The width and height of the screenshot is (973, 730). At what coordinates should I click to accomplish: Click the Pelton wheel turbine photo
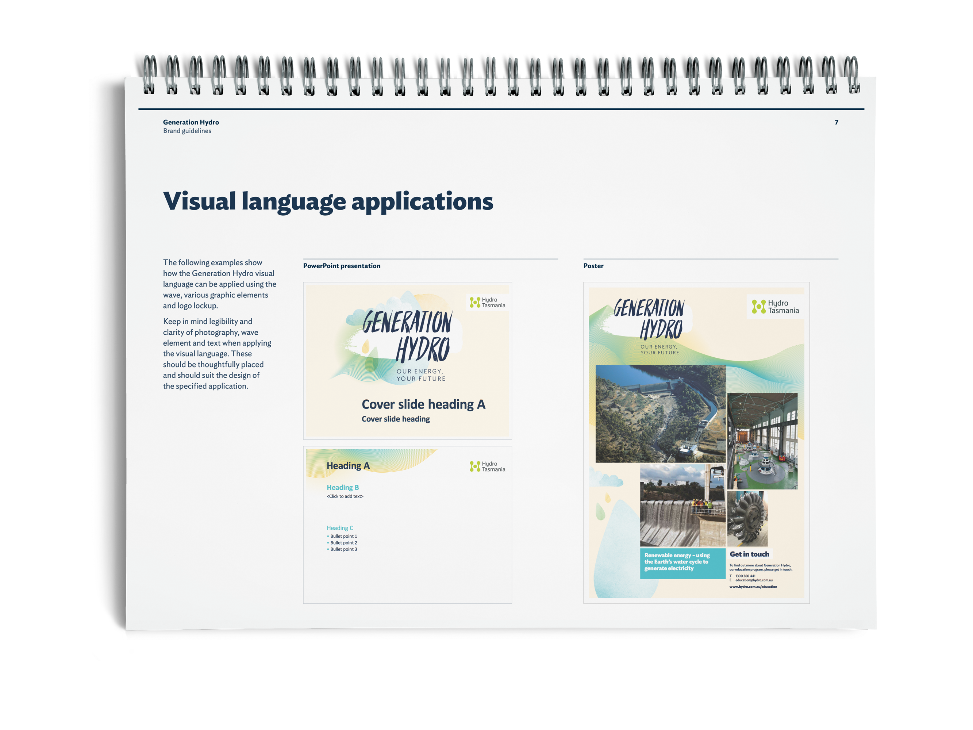[x=747, y=519]
